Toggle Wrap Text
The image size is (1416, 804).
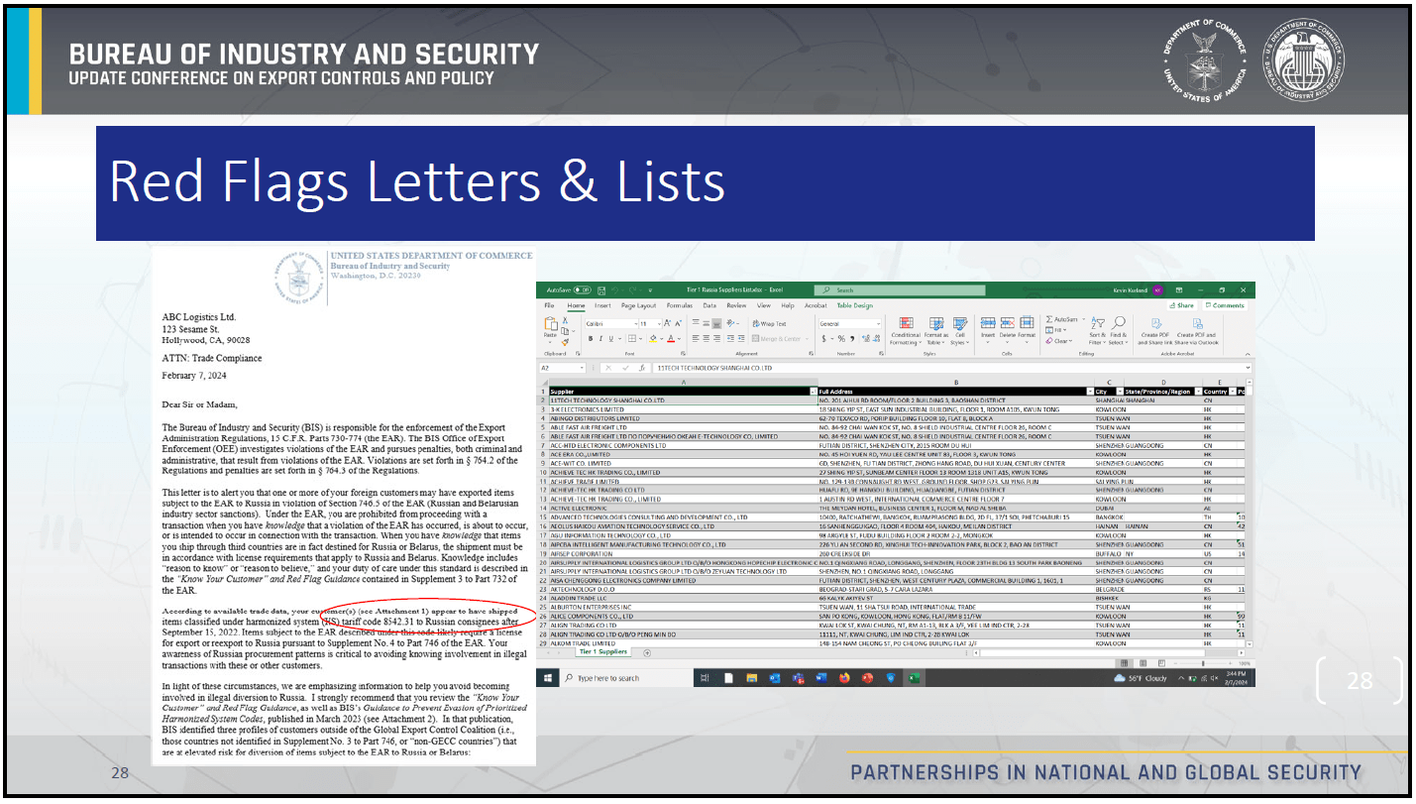(x=769, y=323)
